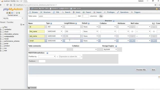
Task: Open Attributes dropdown for id row
Action: point(124,27)
